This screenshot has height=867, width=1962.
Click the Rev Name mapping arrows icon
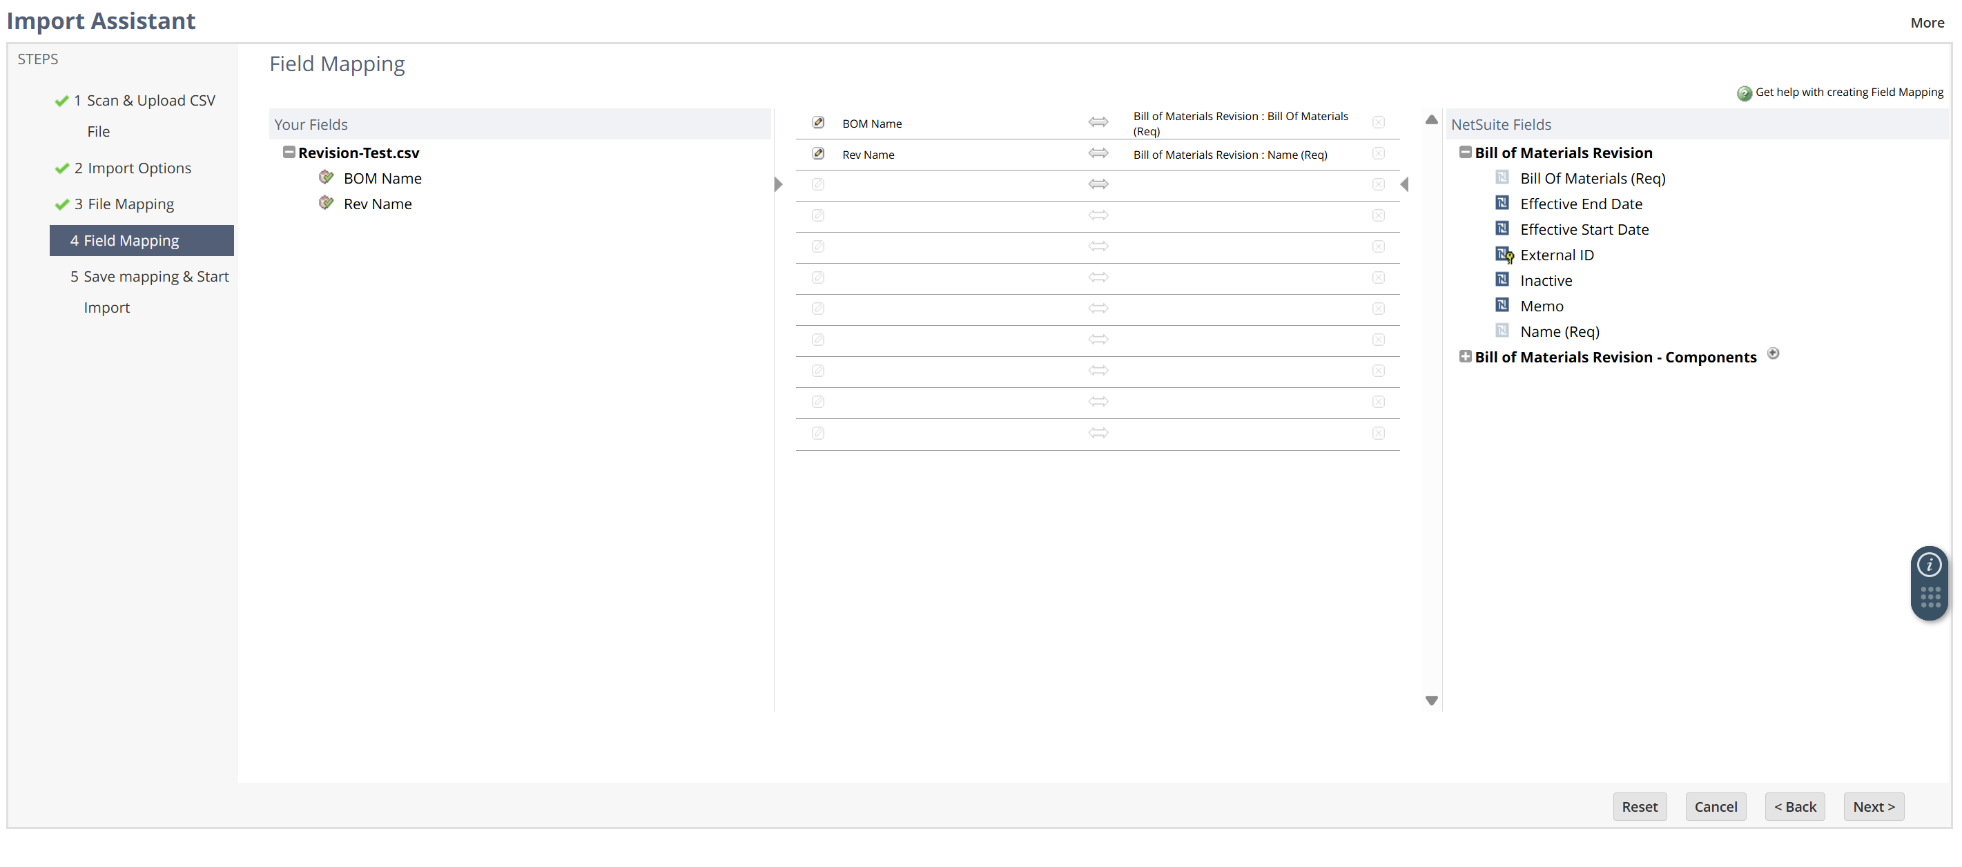coord(1098,153)
